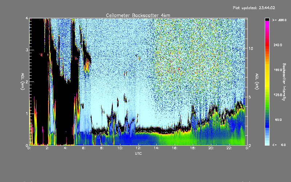Click the '<= 0.0' colorbar minimum label
The image size is (291, 182).
click(279, 145)
